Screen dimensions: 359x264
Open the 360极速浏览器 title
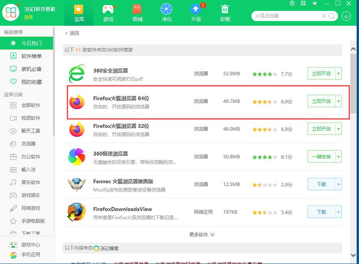(111, 154)
